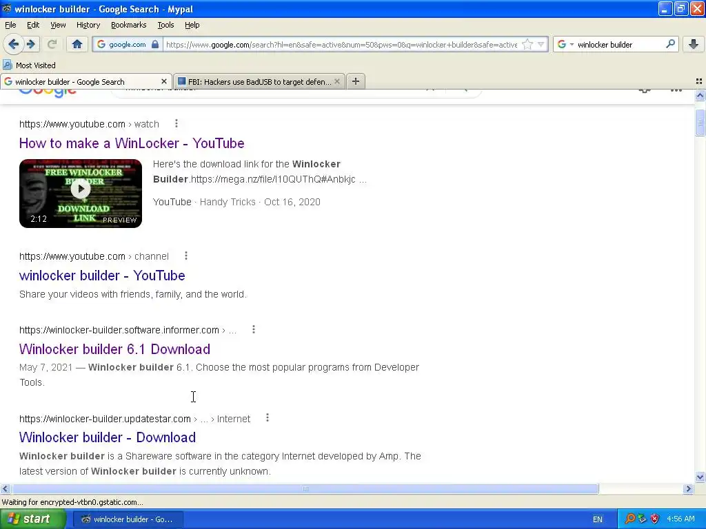Click the address bar URL field

342,44
